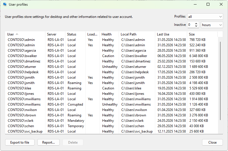Click the 522 240 KB size cell
This screenshot has height=151, width=228.
(x=197, y=45)
